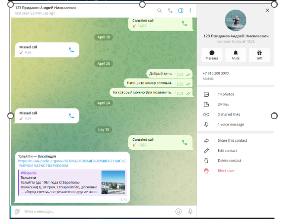
Task: Click the read checkmarks on Добрый день
Action: tap(188, 75)
